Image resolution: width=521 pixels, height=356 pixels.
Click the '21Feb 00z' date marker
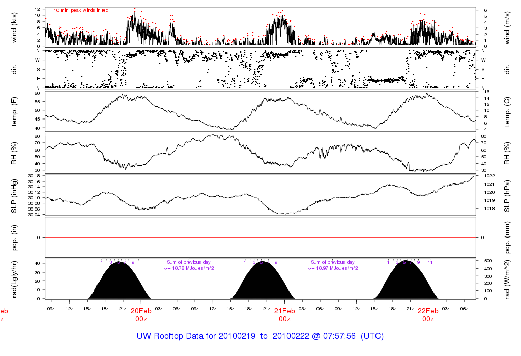[284, 315]
